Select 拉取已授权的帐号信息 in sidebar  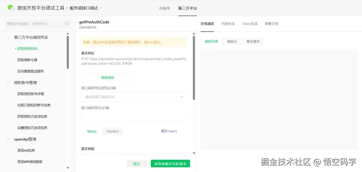pyautogui.click(x=34, y=105)
